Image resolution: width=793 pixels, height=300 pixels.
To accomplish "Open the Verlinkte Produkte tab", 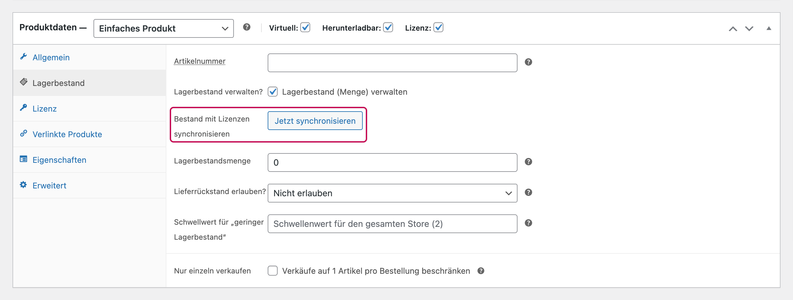I will point(89,134).
